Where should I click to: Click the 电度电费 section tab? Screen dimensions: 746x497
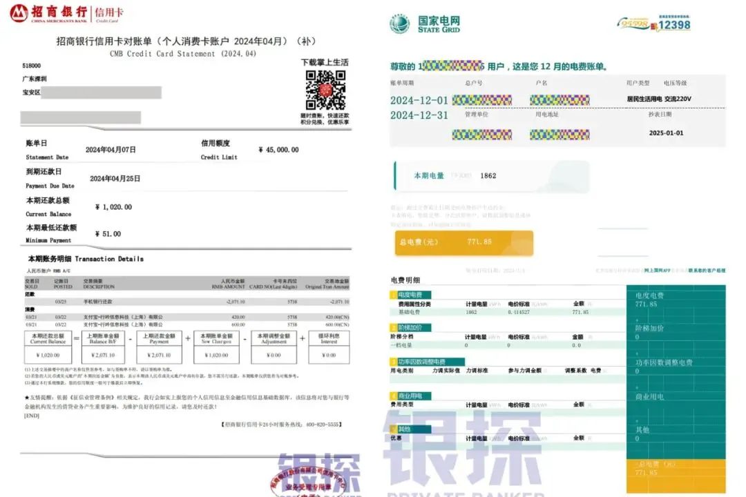point(410,295)
